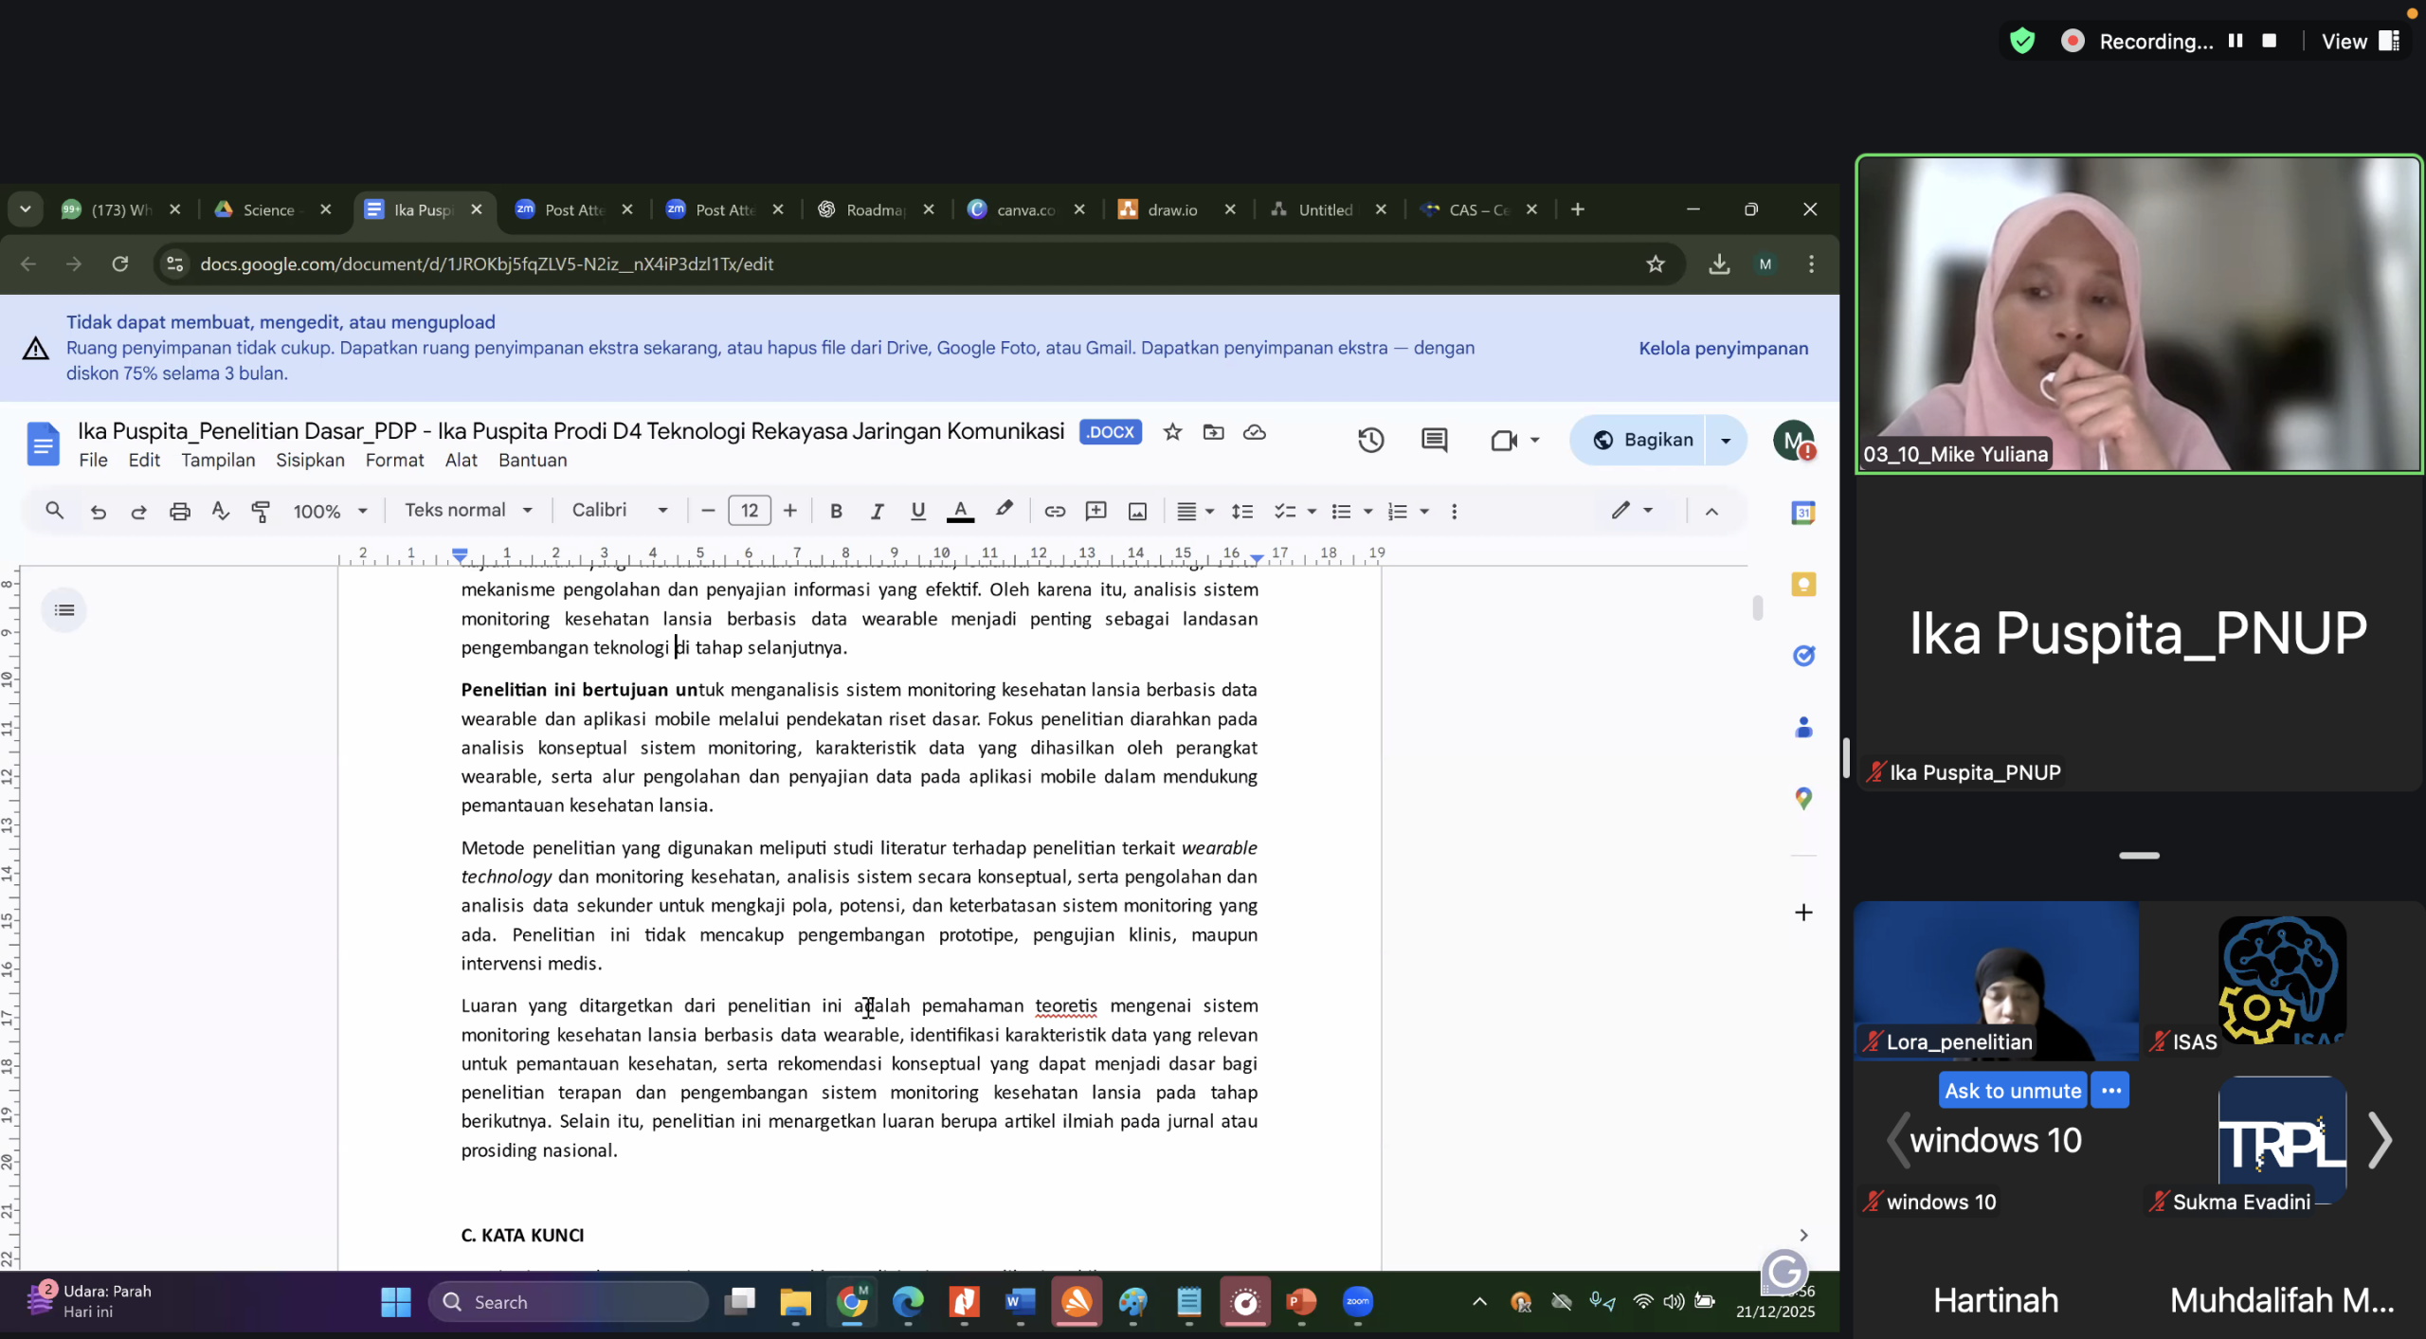This screenshot has width=2426, height=1339.
Task: Click the print icon in toolbar
Action: click(179, 512)
